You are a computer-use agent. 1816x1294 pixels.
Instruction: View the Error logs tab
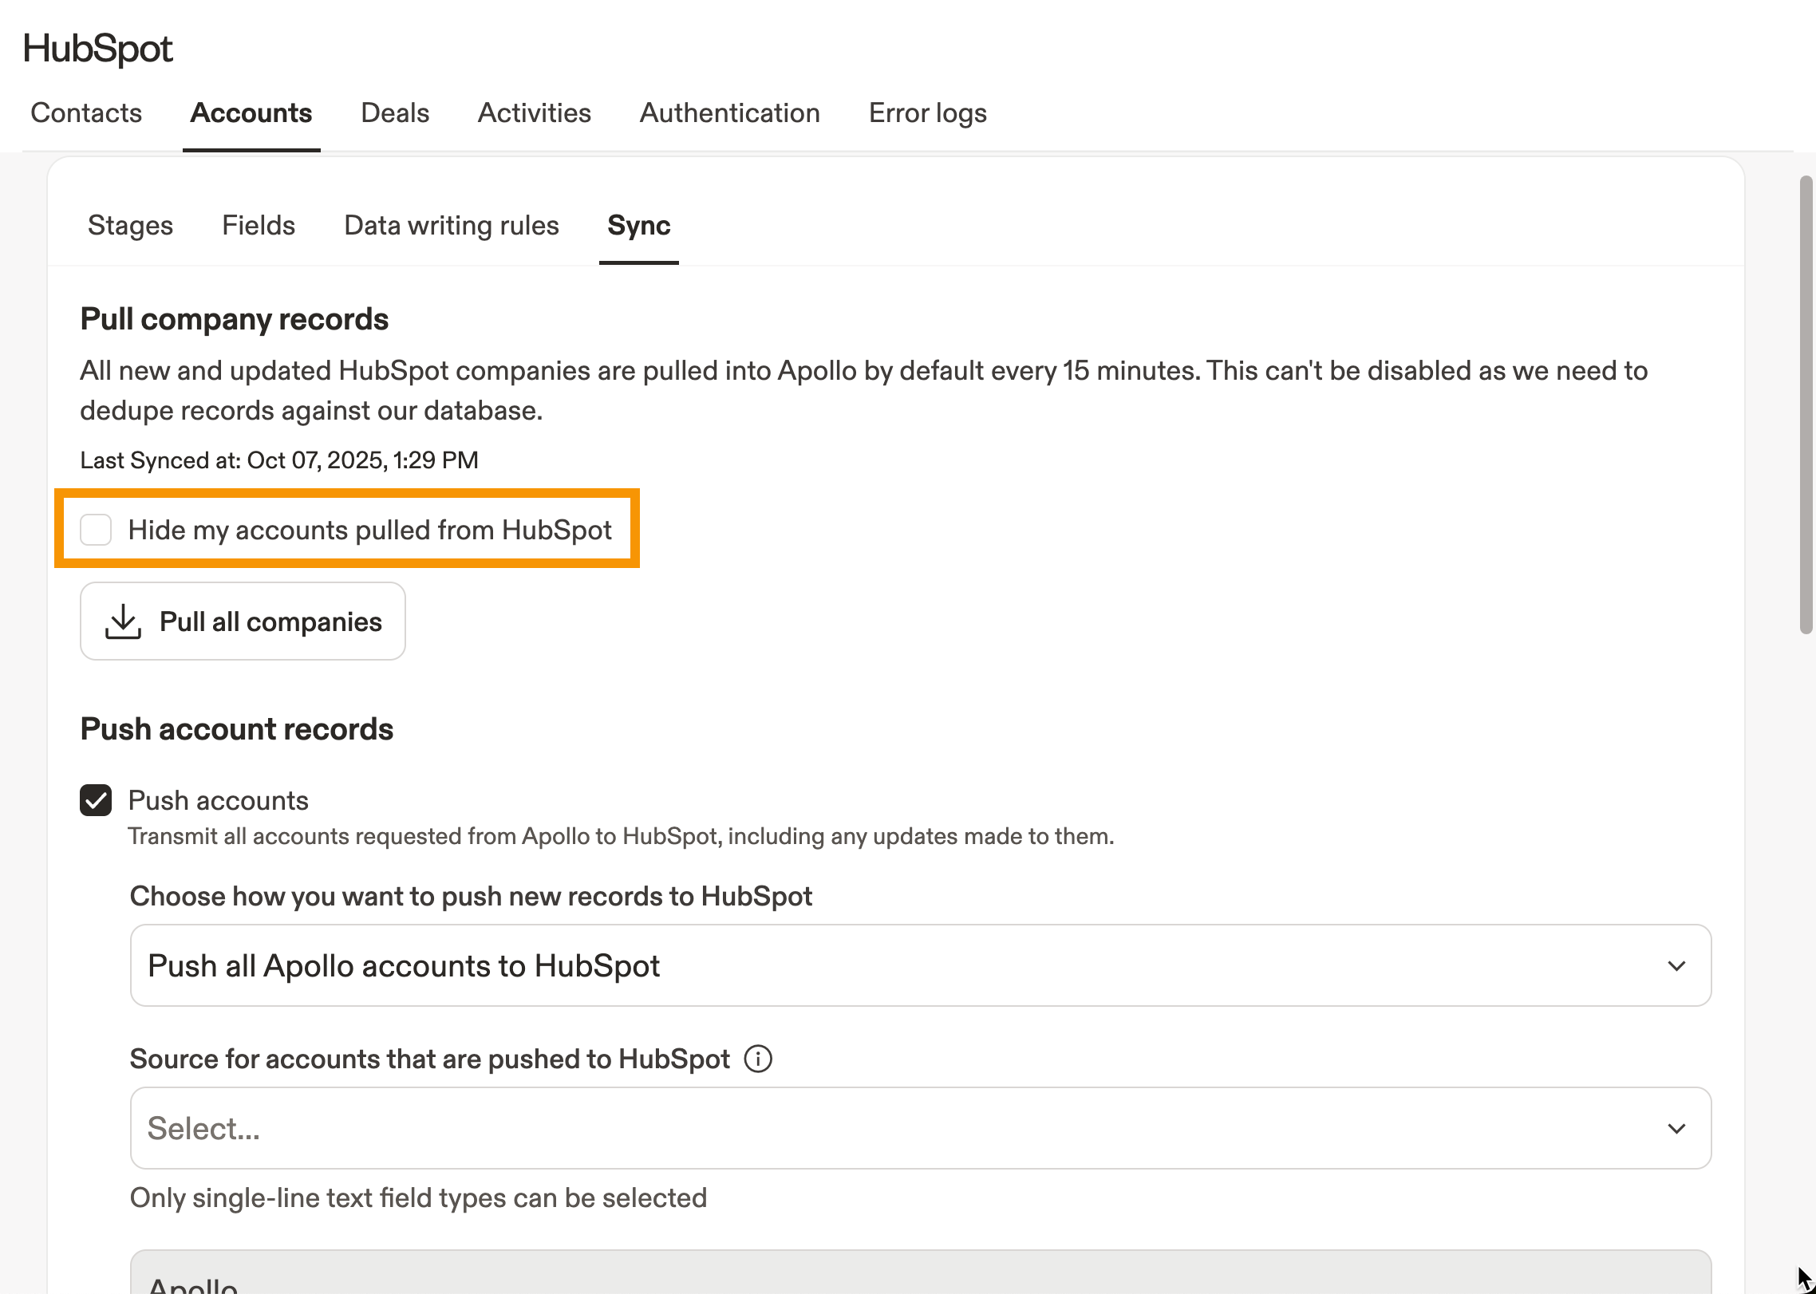click(x=927, y=113)
